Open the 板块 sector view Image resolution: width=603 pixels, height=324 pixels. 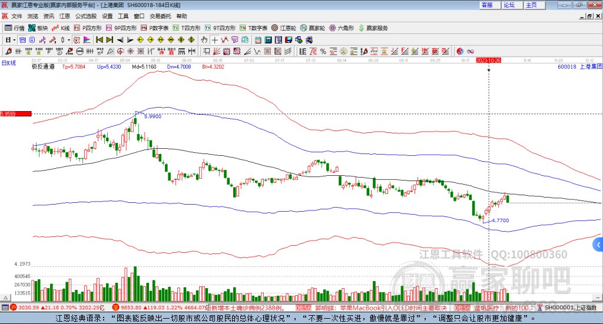pos(38,28)
